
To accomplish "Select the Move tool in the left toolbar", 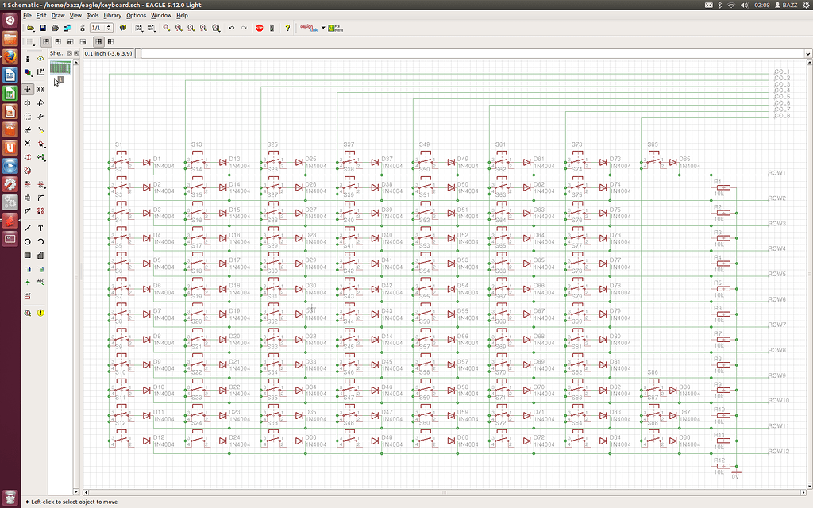I will click(x=28, y=89).
